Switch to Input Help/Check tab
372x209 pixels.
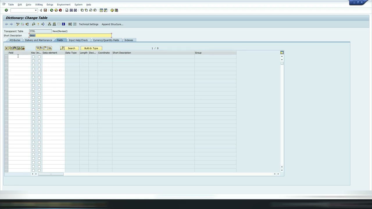pos(78,40)
